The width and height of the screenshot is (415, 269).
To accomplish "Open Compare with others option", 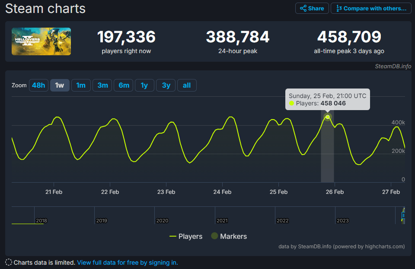I will tap(371, 8).
